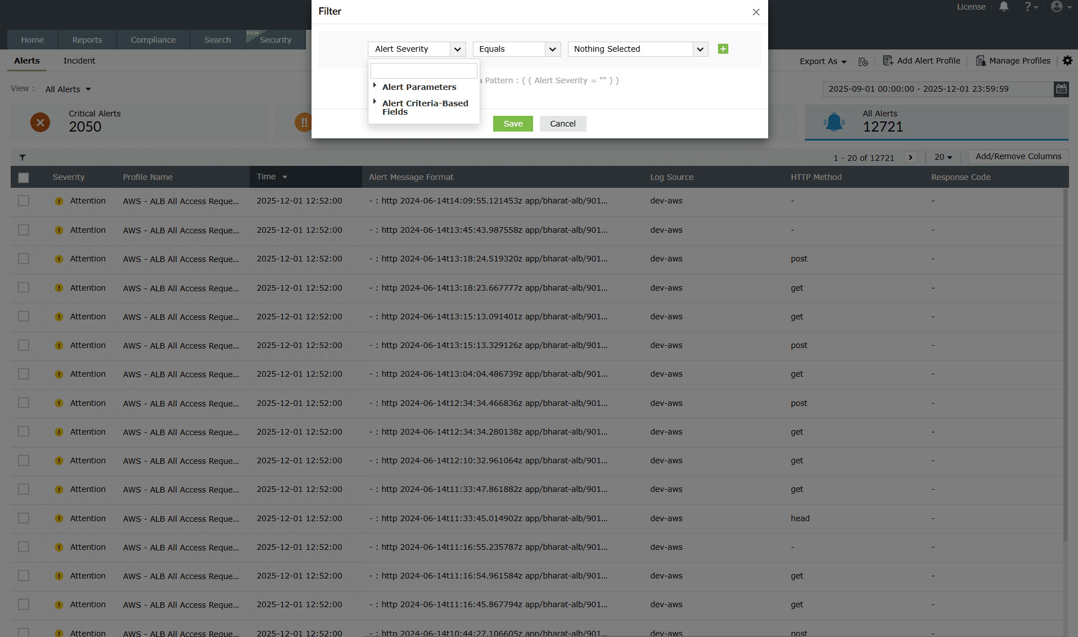
Task: Save the alert severity filter
Action: [512, 123]
